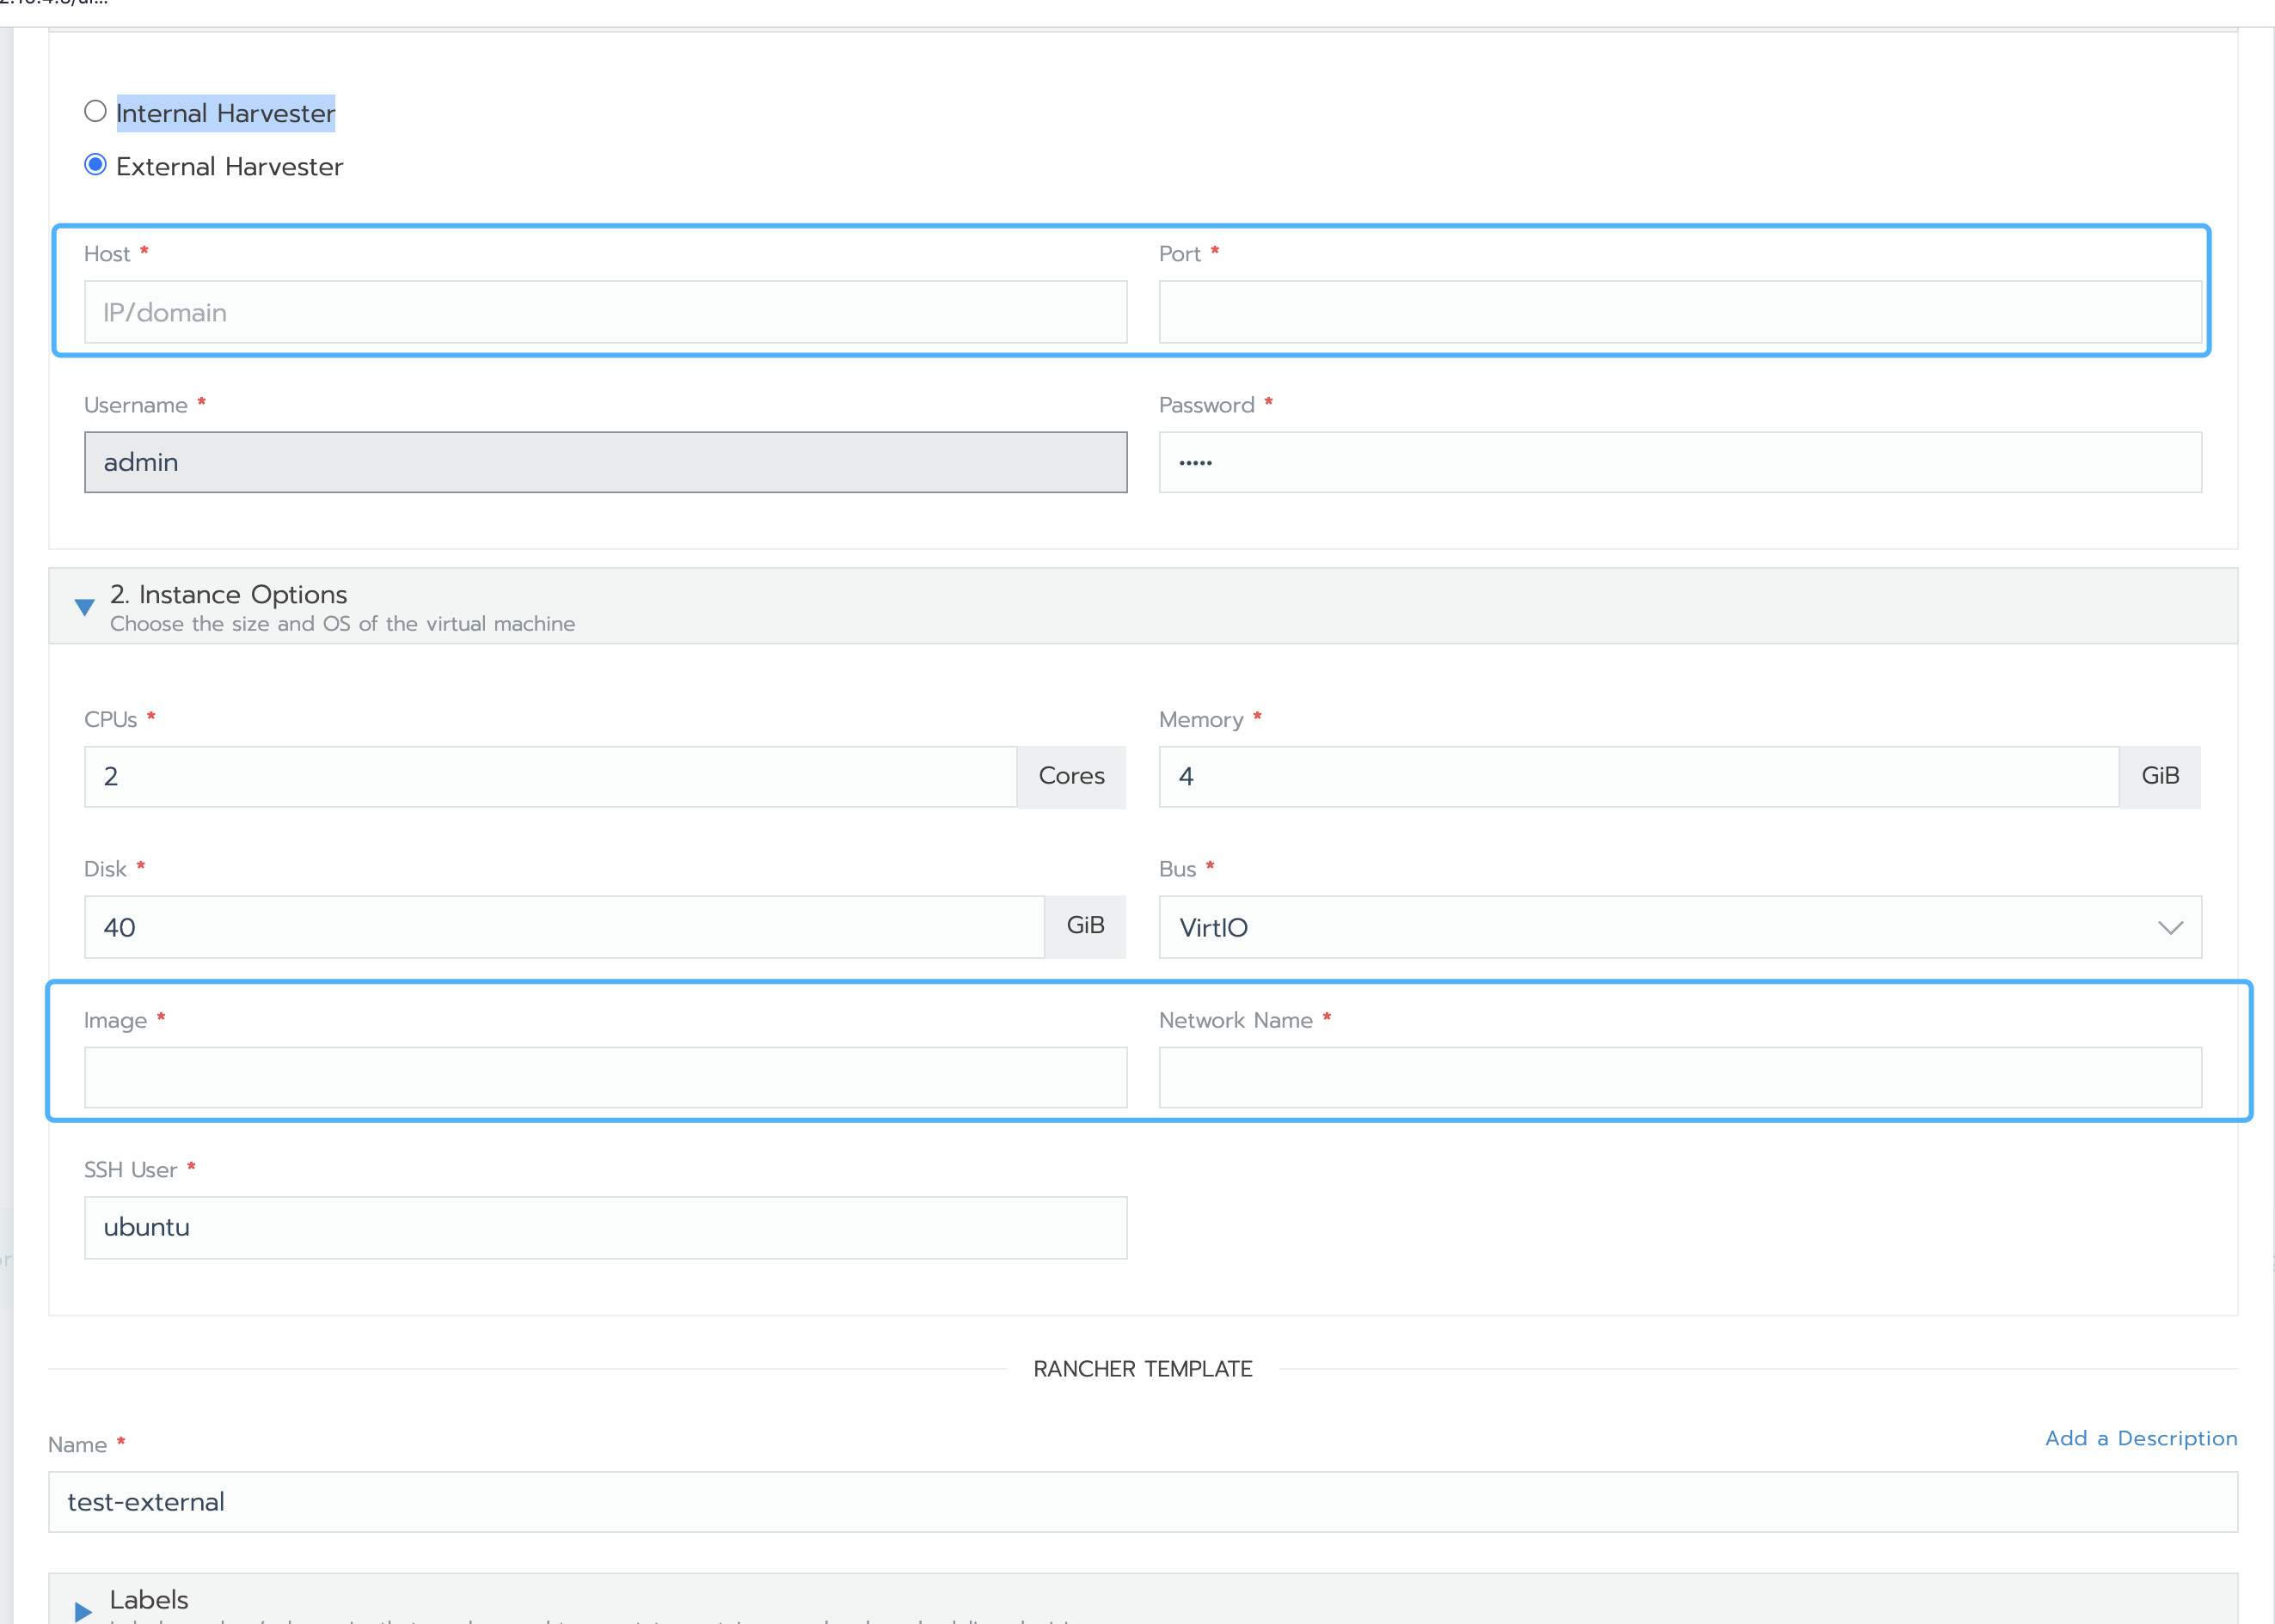The image size is (2275, 1624).
Task: Edit the ubuntu SSH User field
Action: pos(604,1227)
